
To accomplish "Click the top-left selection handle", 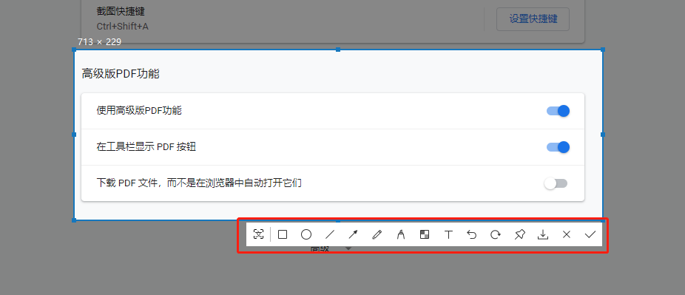I will [74, 50].
